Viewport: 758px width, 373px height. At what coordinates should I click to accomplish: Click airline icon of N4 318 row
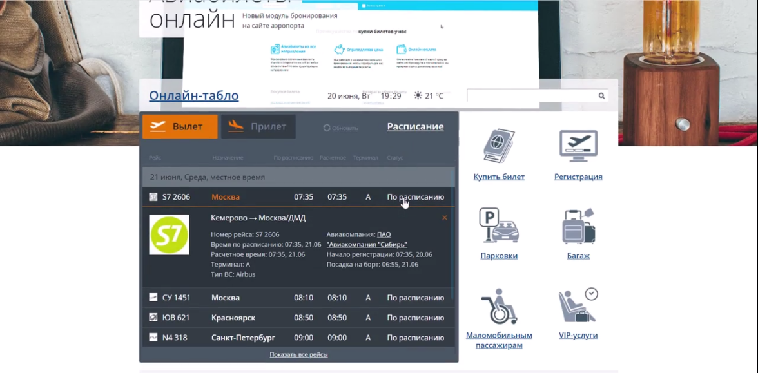153,338
